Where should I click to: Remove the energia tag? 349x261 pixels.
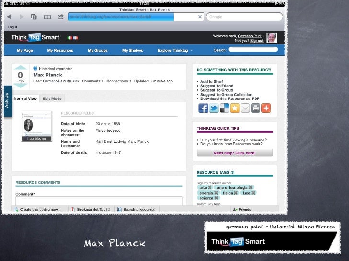pos(216,193)
